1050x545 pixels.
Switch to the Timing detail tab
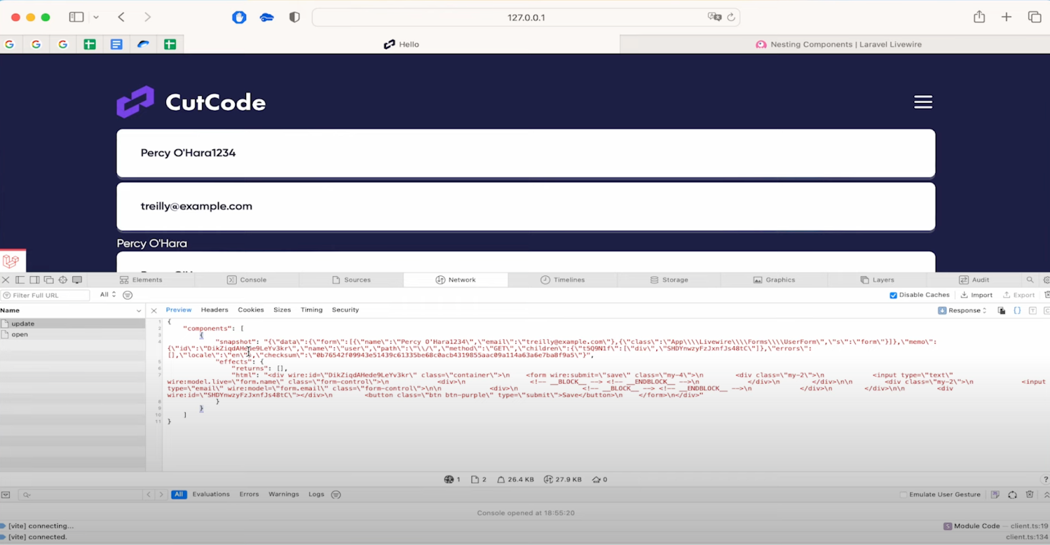[312, 310]
